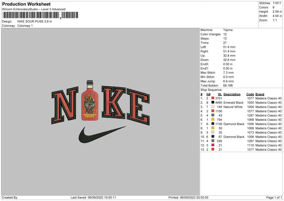Screen dimensions: 284x201
Task: Click code '1073' in stop 9
Action: 250,132
